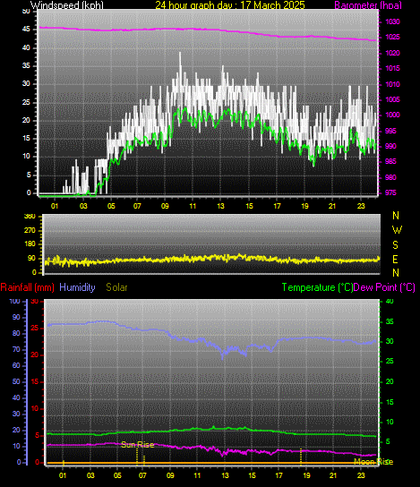This screenshot has width=420, height=487.
Task: Click the 980 value on barometer axis
Action: tap(390, 177)
